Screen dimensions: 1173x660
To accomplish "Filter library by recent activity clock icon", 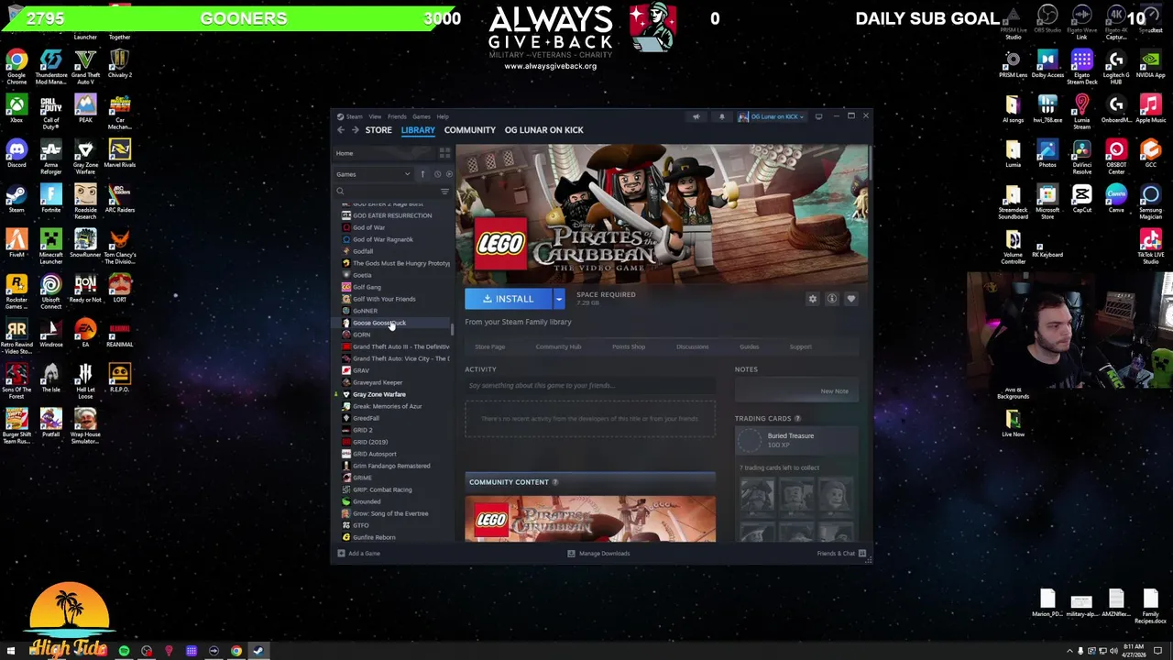I will click(437, 174).
